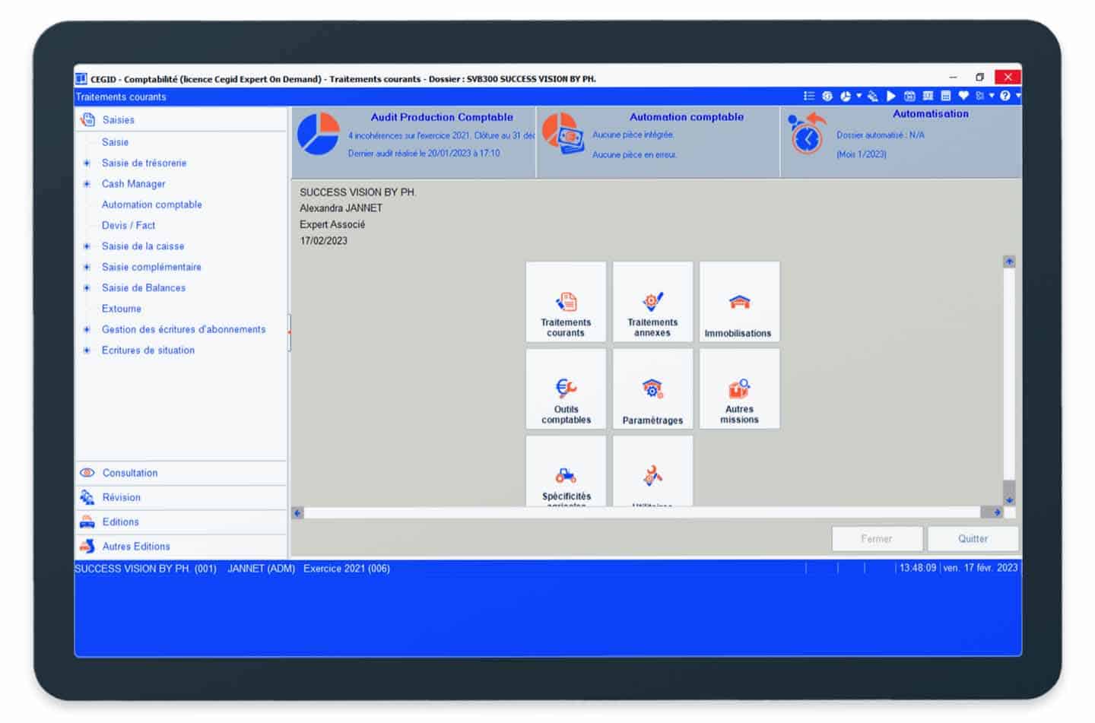Expand Gestion des écritures d'abonnements
This screenshot has height=723, width=1095.
coord(87,330)
